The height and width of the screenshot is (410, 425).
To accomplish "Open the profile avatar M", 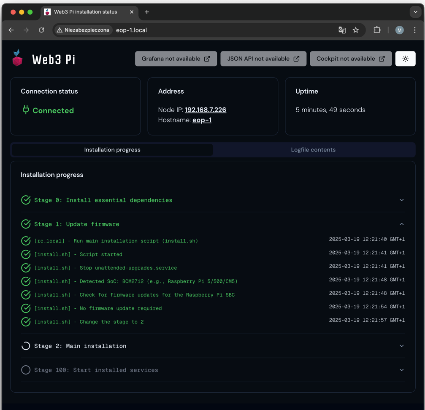I will pyautogui.click(x=399, y=30).
